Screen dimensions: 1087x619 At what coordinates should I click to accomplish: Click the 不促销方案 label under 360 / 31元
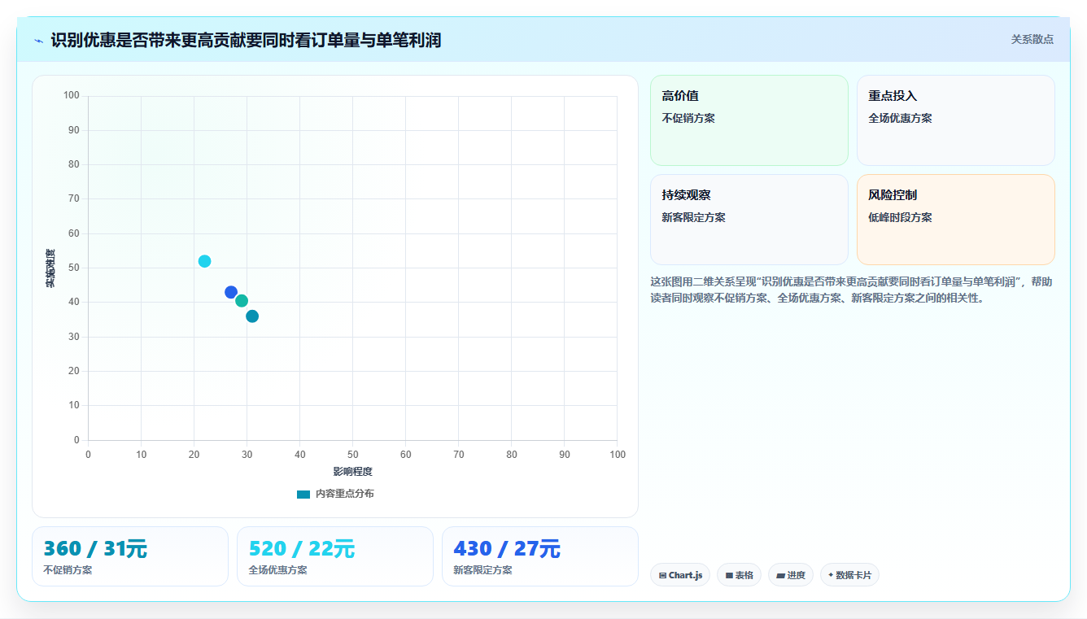68,570
